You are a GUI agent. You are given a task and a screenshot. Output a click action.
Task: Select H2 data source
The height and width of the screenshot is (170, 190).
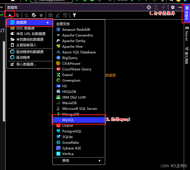pyautogui.click(x=79, y=86)
